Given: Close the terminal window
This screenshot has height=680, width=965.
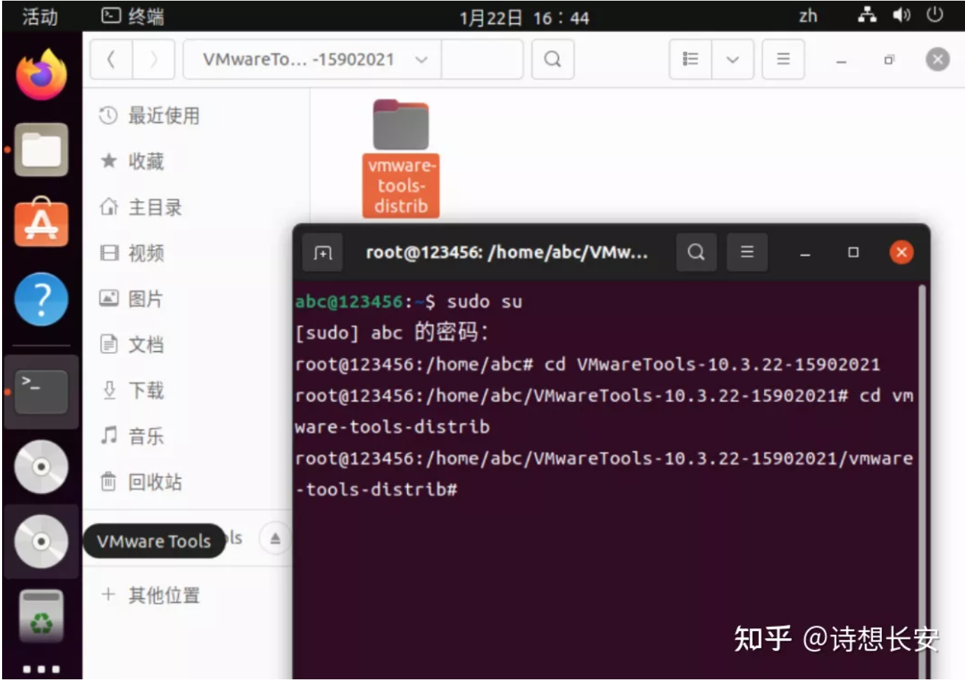Looking at the screenshot, I should click(x=901, y=252).
